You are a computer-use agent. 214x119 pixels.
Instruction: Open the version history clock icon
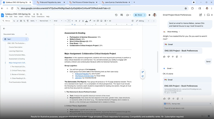tap(116, 15)
